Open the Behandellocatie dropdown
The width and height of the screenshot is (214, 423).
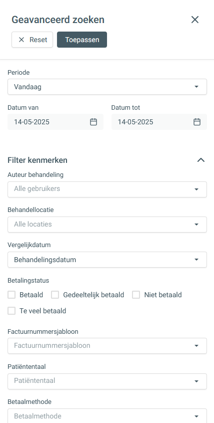(x=107, y=225)
